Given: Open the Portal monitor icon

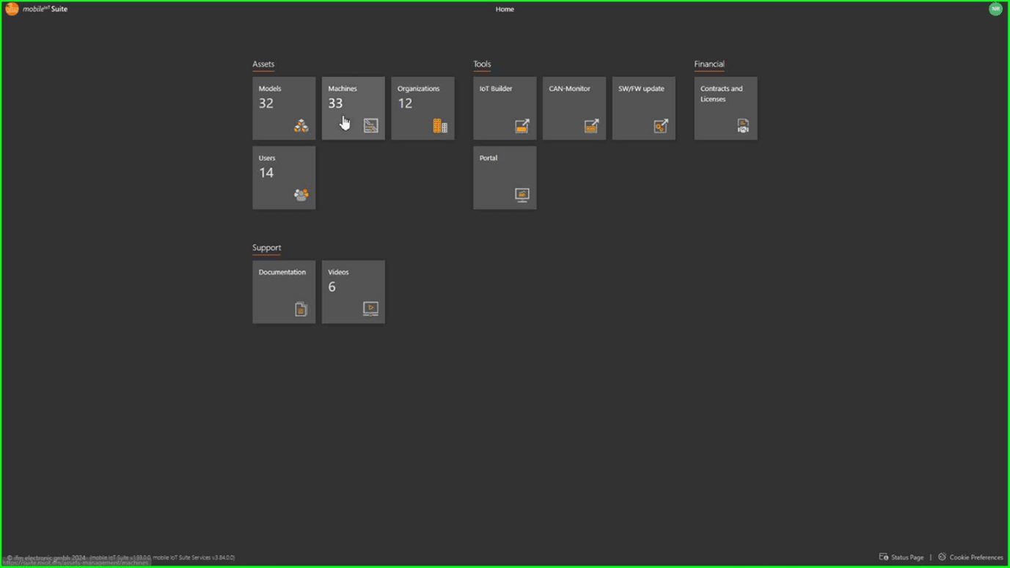Looking at the screenshot, I should [x=522, y=195].
